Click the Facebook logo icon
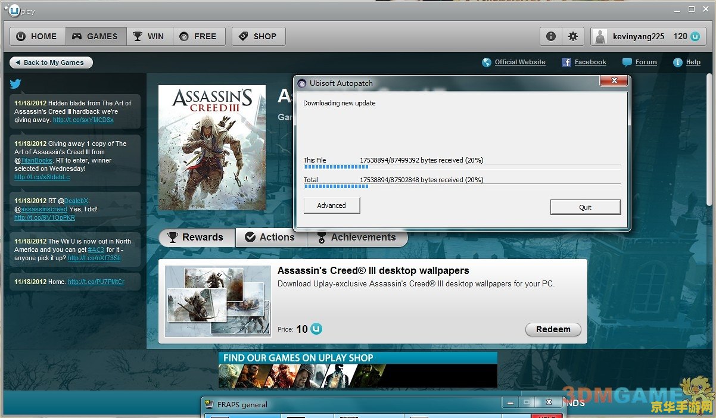This screenshot has height=418, width=716. point(566,63)
